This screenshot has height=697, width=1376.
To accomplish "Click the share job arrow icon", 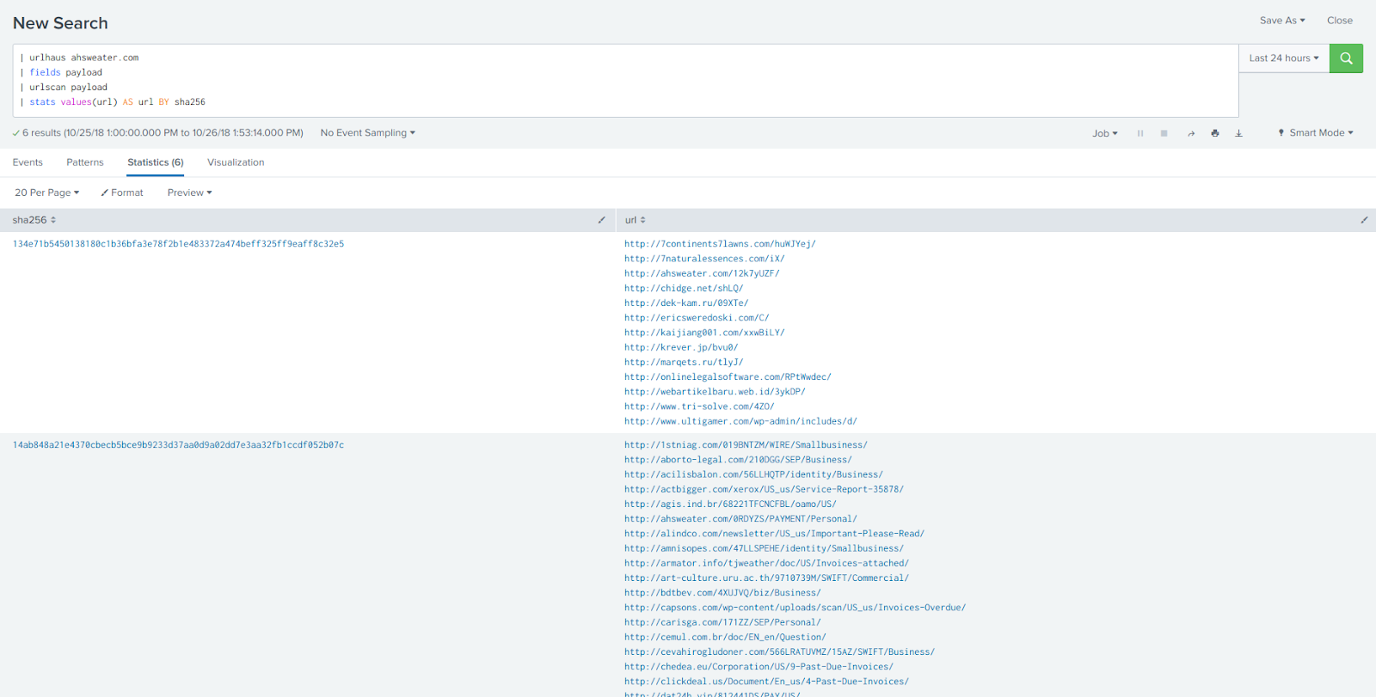I will tap(1191, 133).
